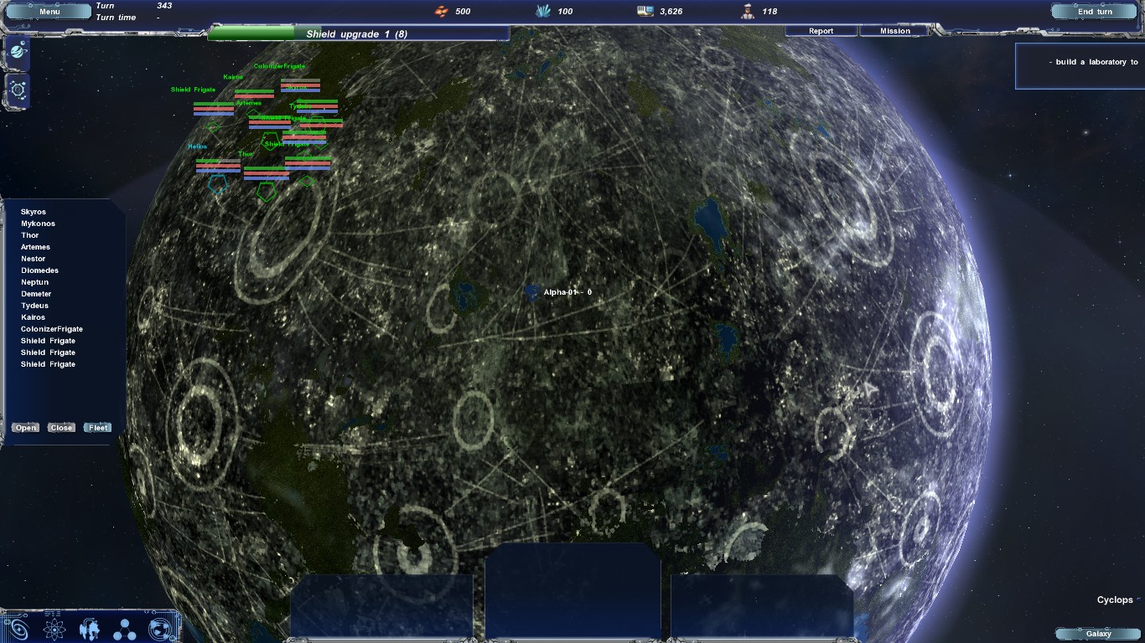
Task: Open the Report tab
Action: point(821,31)
